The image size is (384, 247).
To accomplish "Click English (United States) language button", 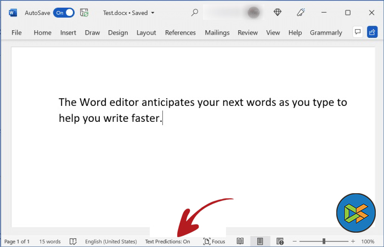I will [x=111, y=241].
